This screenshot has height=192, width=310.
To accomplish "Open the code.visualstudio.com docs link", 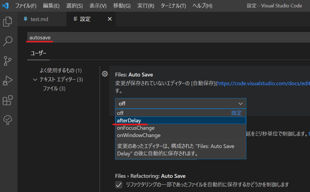I will point(263,83).
